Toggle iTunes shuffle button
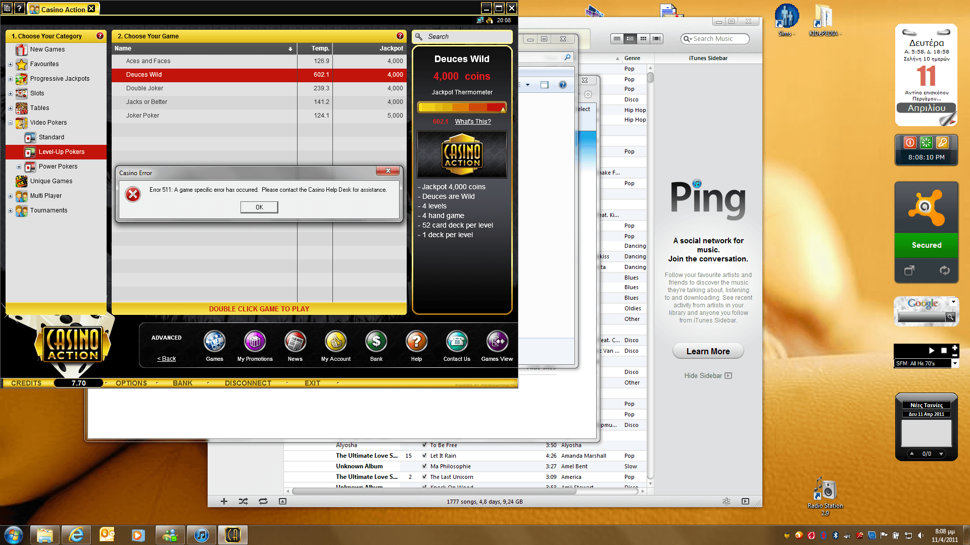Screen dimensions: 970x545 (x=243, y=502)
